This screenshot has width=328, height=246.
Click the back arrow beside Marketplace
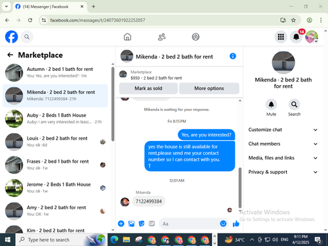pos(10,55)
